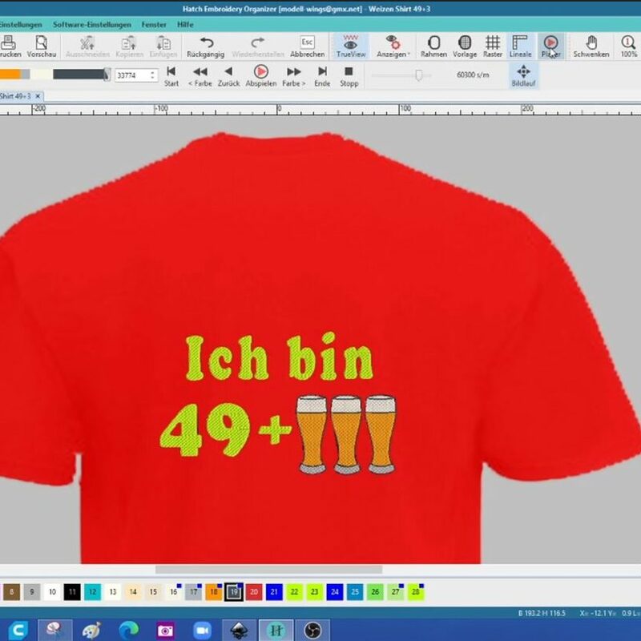
Task: Toggle TrueView rendering mode
Action: (x=350, y=42)
